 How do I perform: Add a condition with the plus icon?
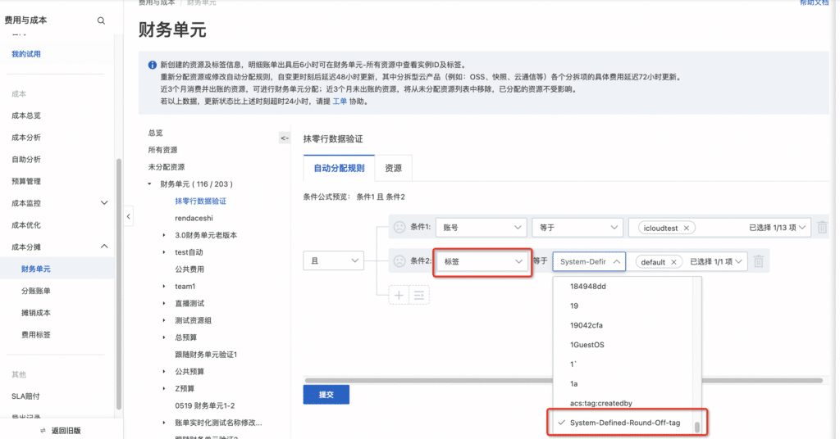(x=399, y=295)
